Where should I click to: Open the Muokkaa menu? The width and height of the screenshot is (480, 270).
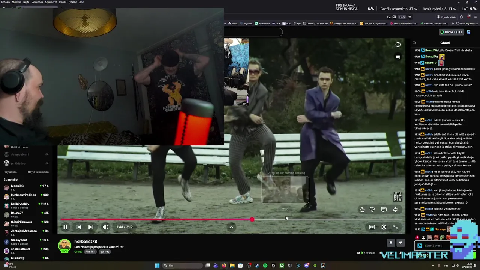tap(16, 2)
